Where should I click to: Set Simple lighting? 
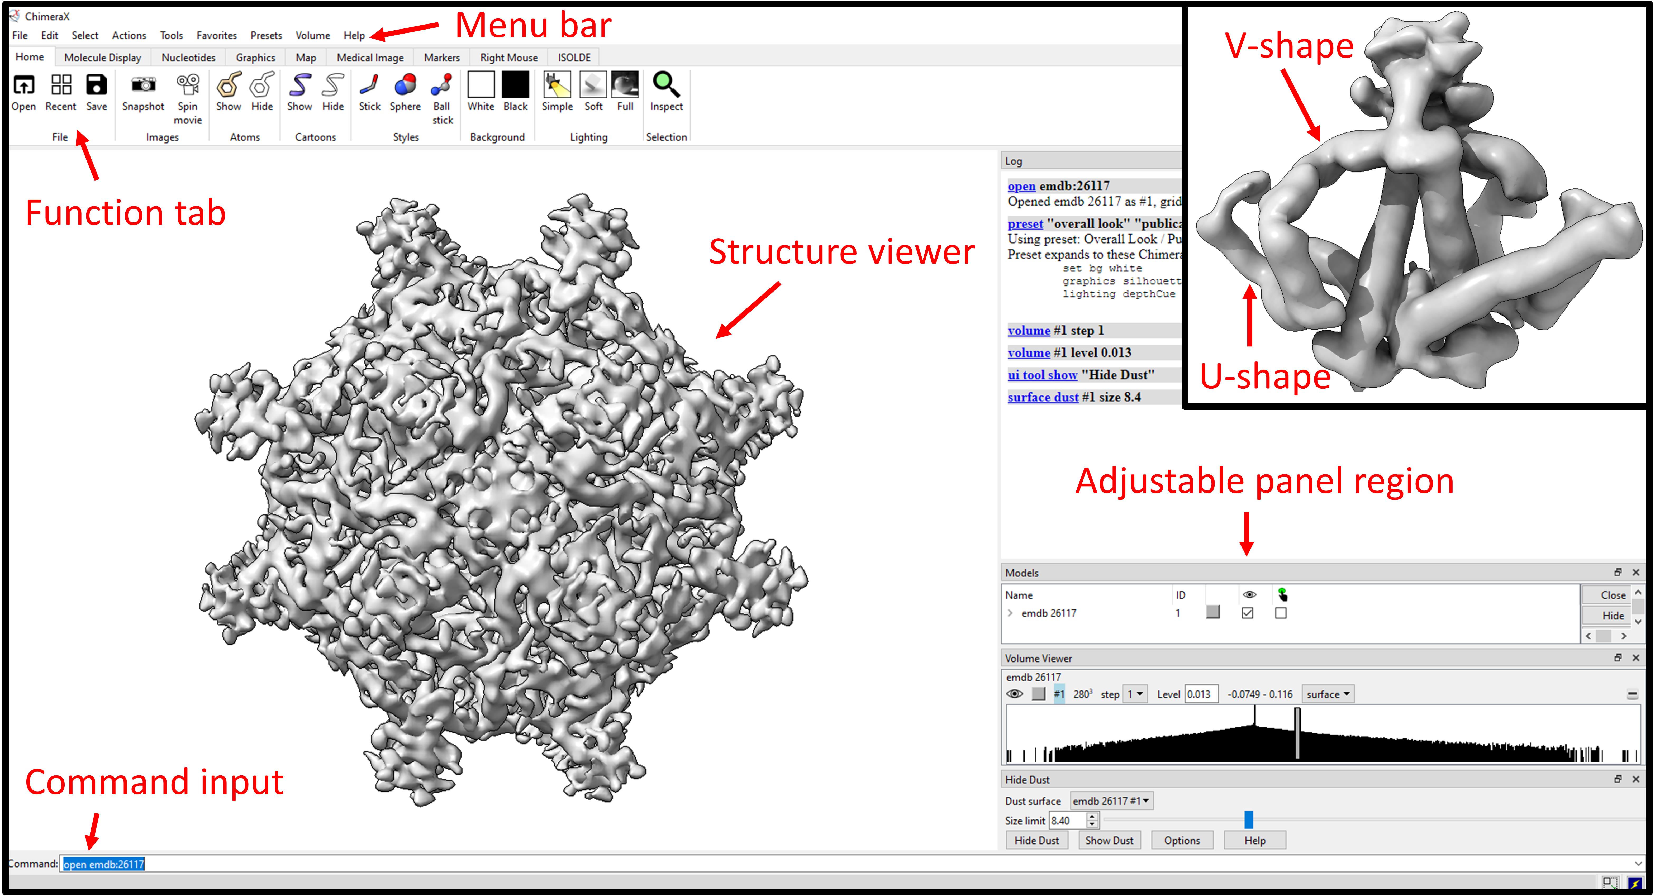pos(557,85)
